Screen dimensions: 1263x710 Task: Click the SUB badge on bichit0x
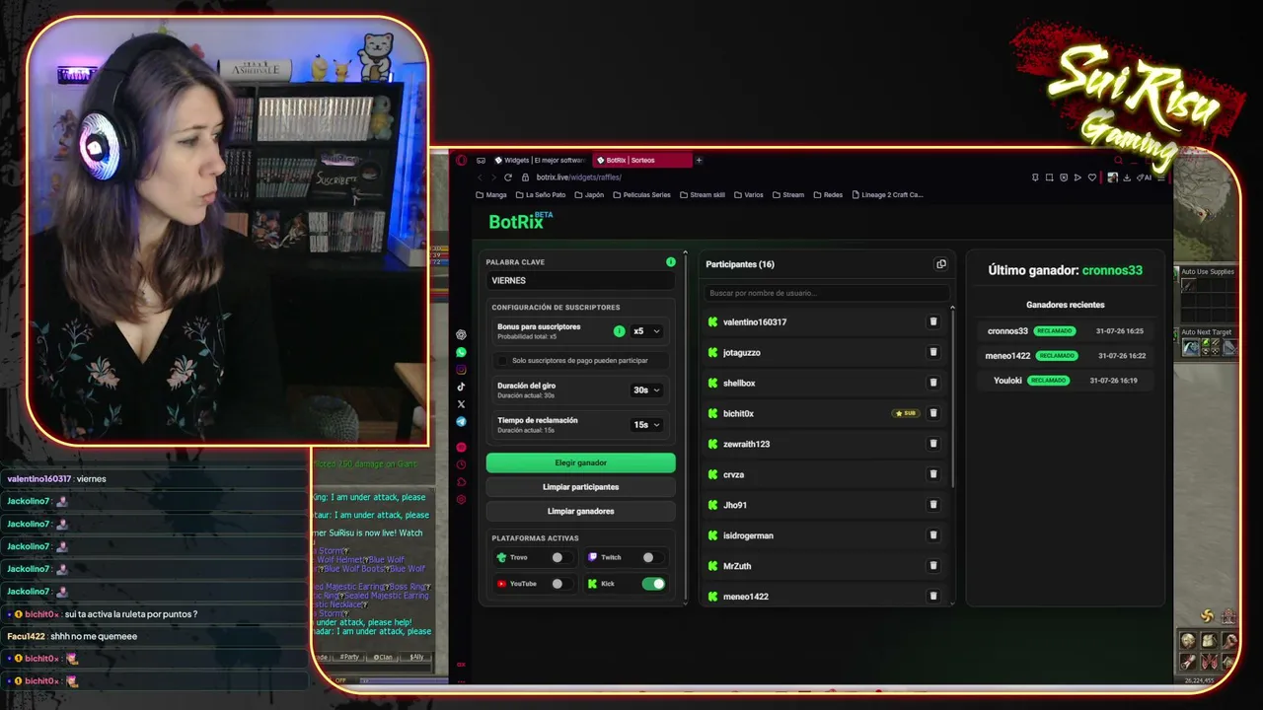(905, 413)
